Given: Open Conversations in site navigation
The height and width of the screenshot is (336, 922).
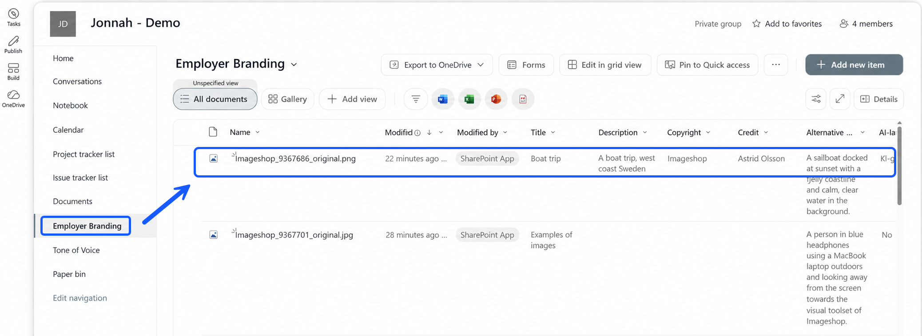Looking at the screenshot, I should [x=77, y=81].
